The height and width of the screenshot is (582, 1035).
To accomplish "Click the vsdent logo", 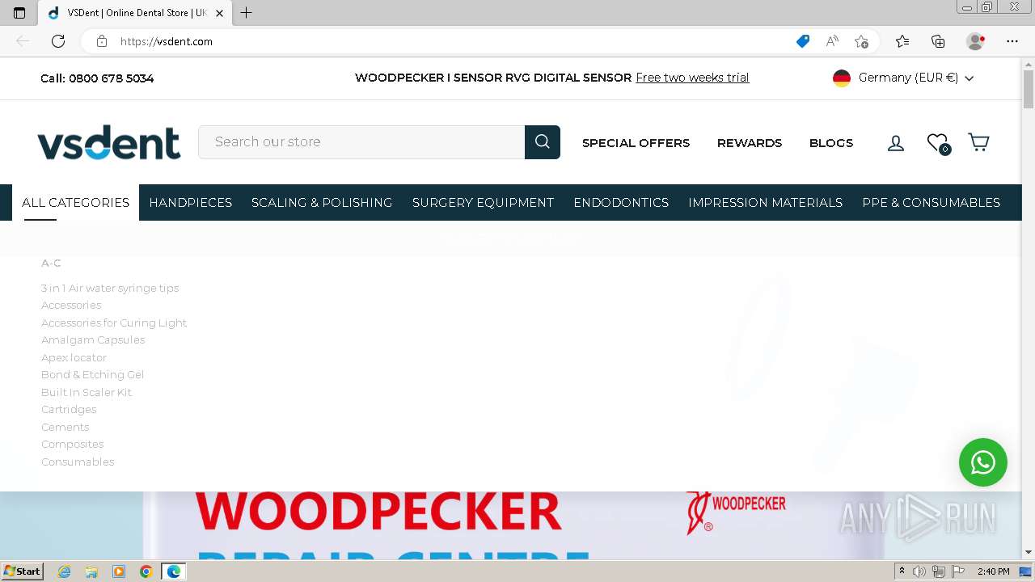I will pyautogui.click(x=108, y=142).
